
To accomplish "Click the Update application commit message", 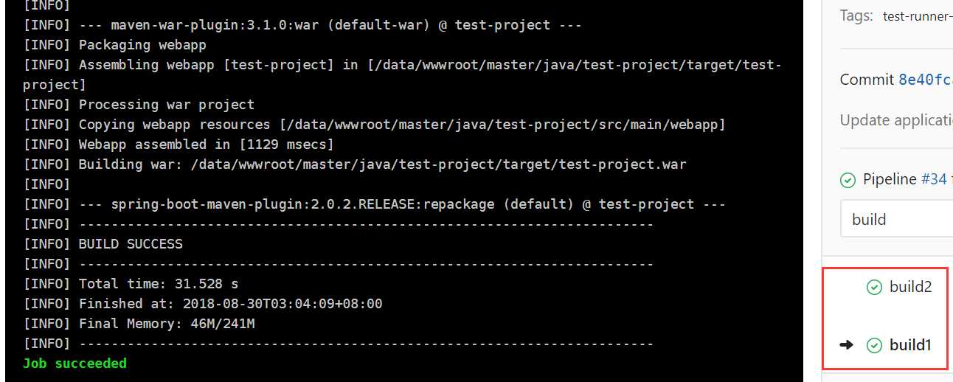I will (896, 120).
